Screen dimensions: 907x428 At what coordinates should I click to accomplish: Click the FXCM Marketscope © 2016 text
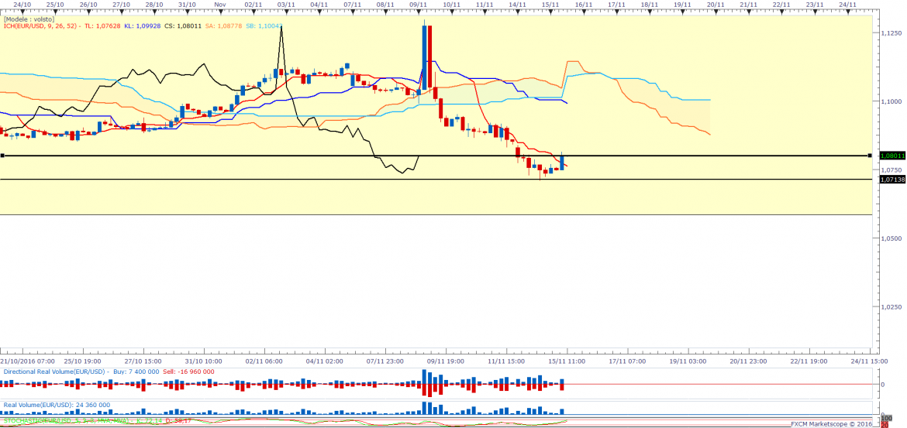[x=831, y=423]
